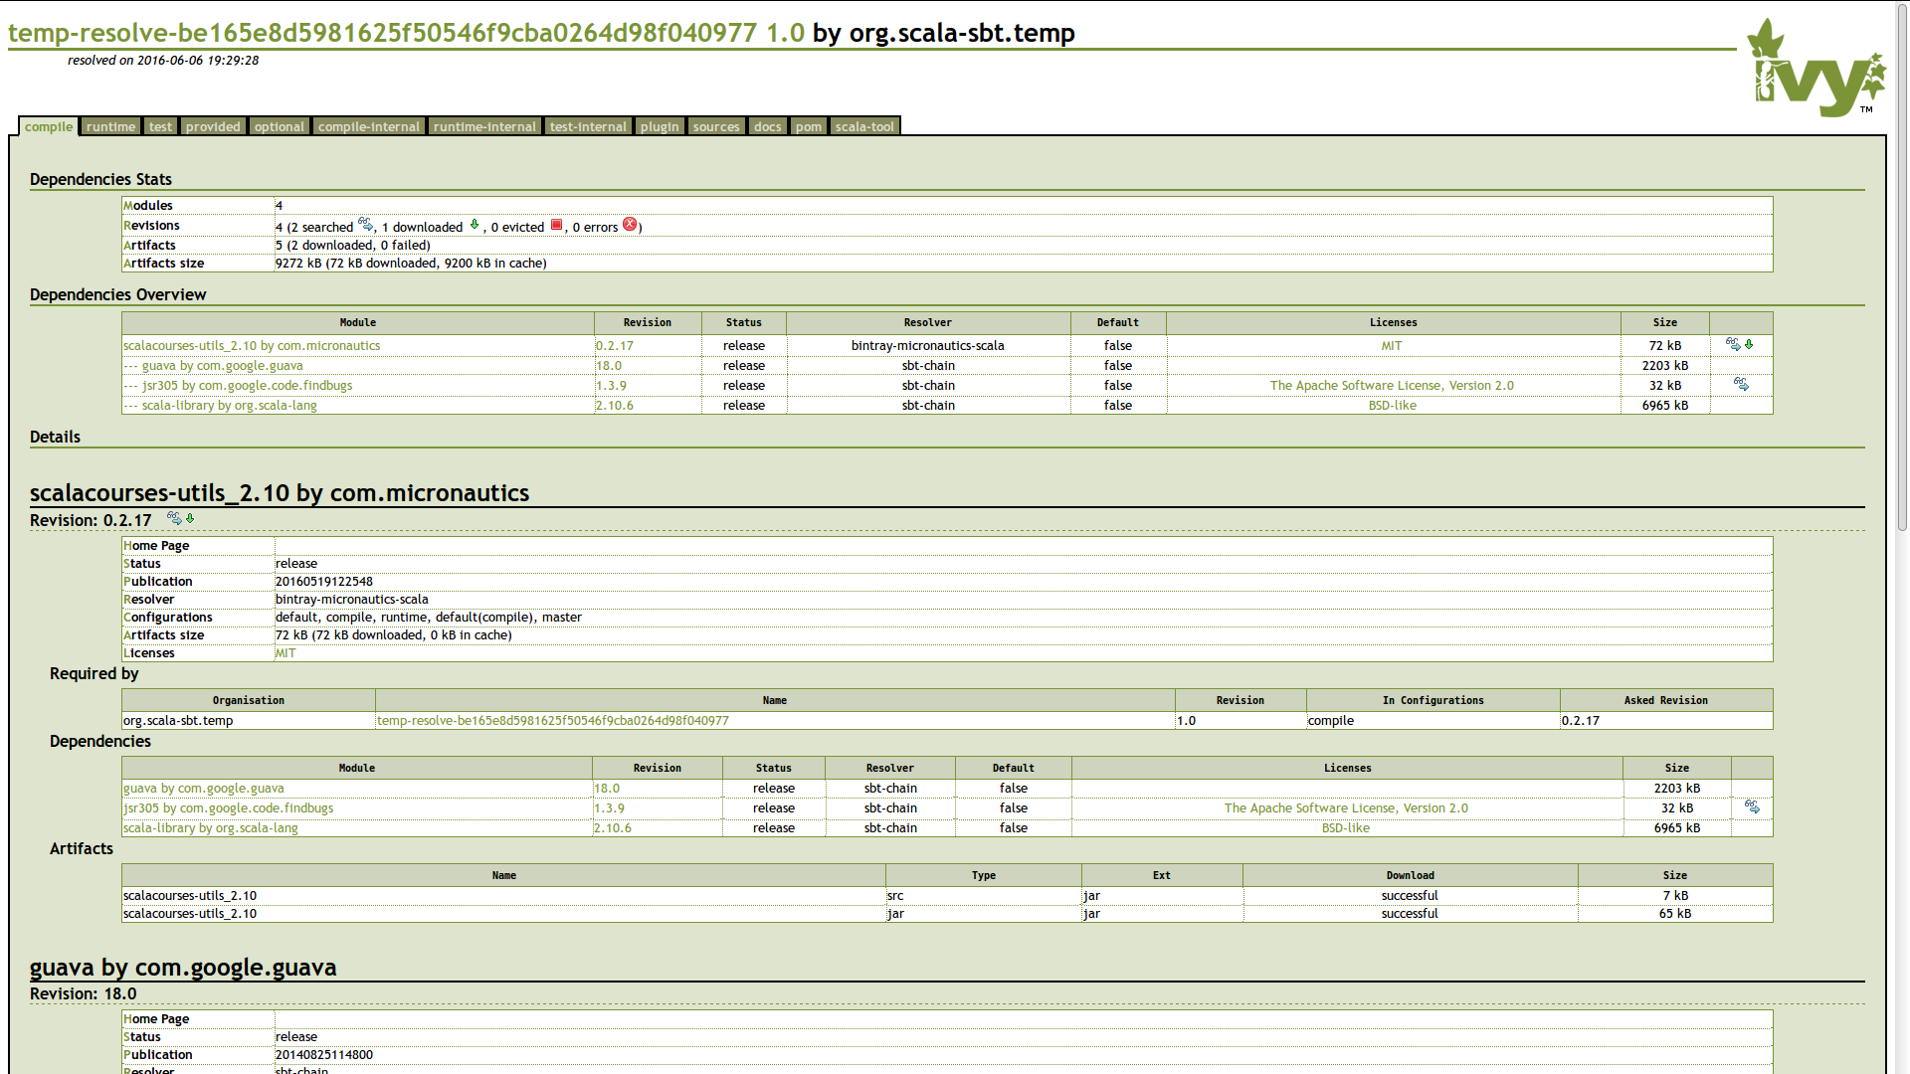
Task: Click the 2203 kB size in overview
Action: (x=1665, y=366)
